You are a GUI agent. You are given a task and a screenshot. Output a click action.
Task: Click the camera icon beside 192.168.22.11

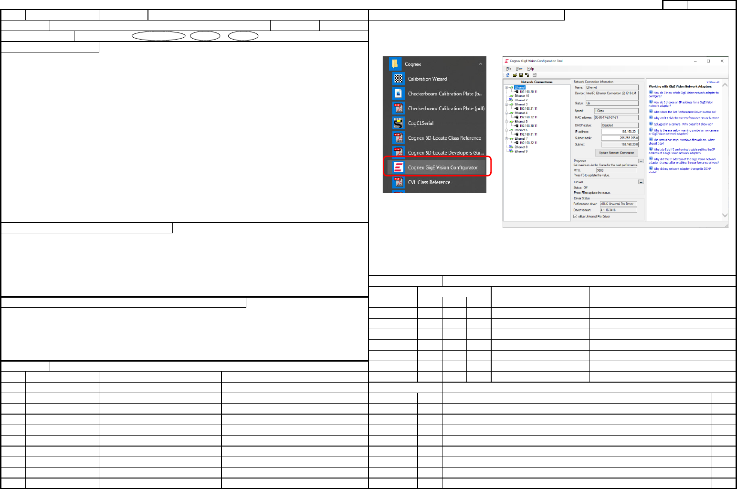[x=516, y=117]
